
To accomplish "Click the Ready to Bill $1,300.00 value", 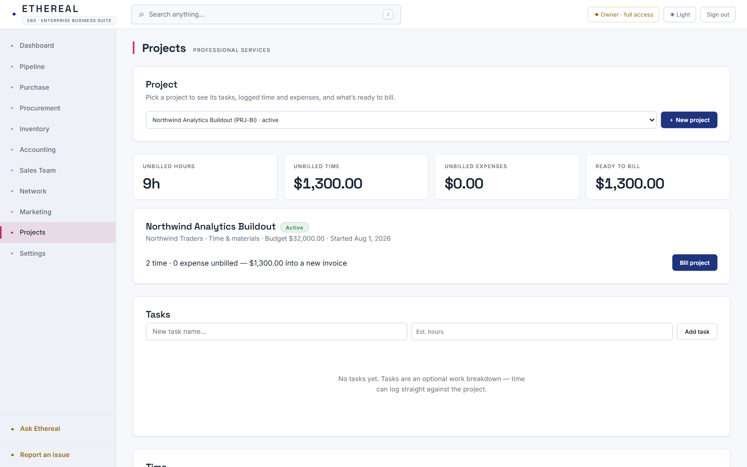I will (630, 183).
